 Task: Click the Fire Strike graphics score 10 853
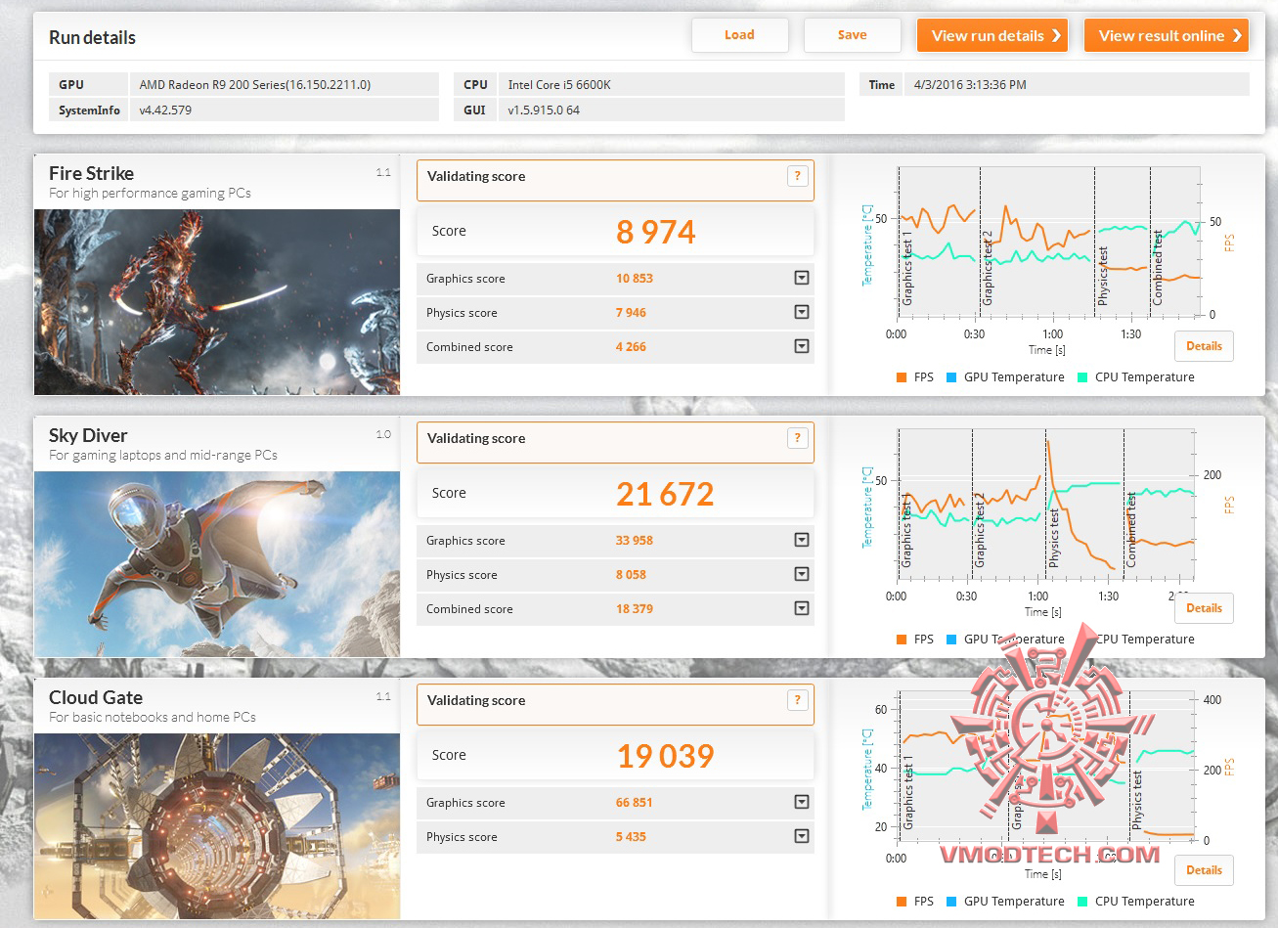point(635,279)
